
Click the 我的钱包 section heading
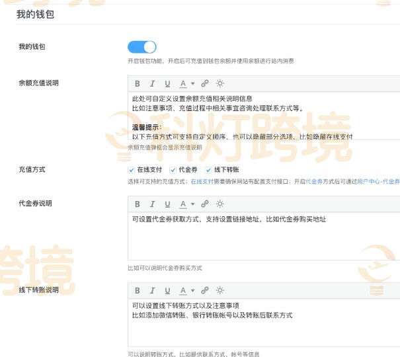pos(35,15)
